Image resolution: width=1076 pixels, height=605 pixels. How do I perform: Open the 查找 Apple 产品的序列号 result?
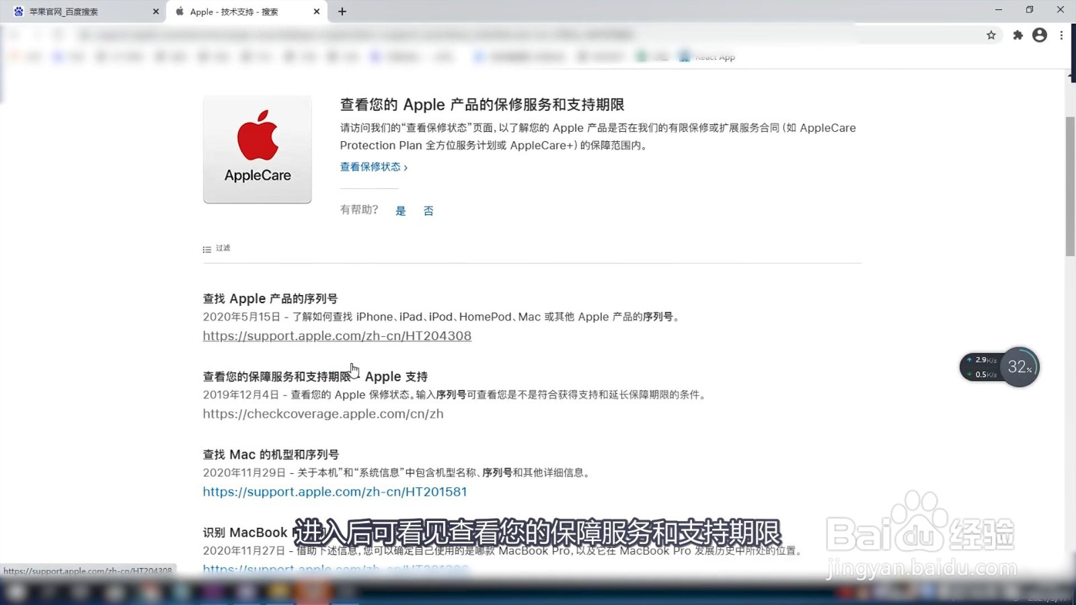[270, 298]
